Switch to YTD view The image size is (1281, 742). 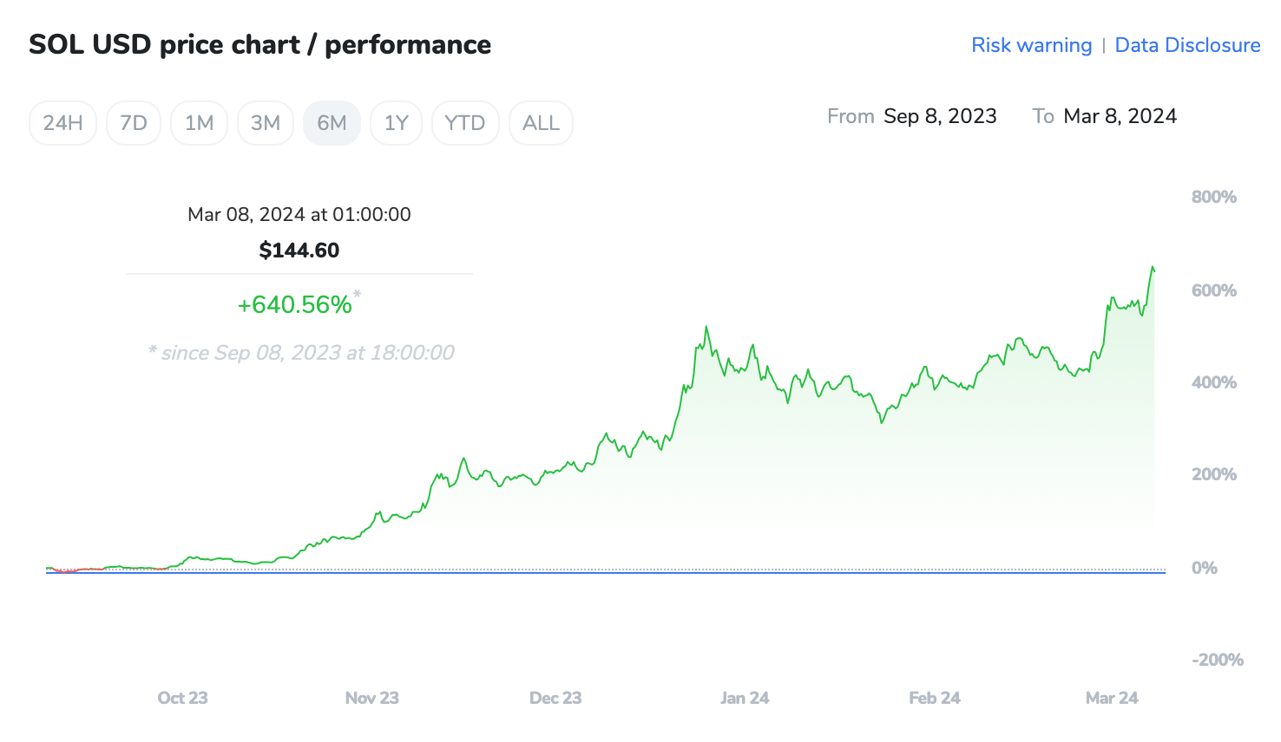pyautogui.click(x=464, y=123)
